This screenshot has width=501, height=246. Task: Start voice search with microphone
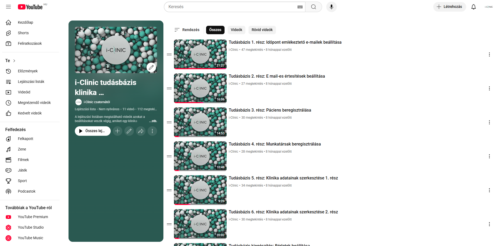(332, 7)
